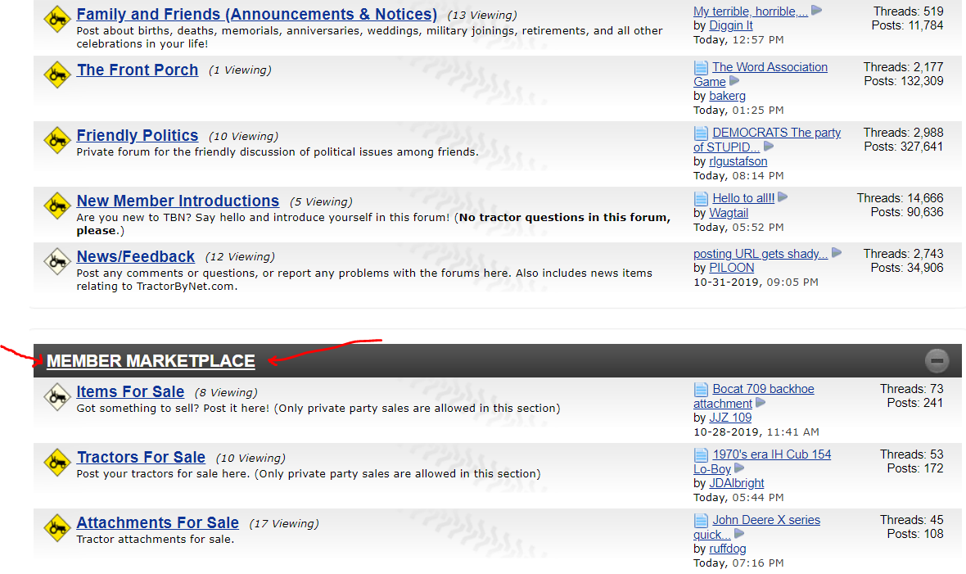Open the New Member Introductions forum
966x574 pixels.
click(178, 201)
